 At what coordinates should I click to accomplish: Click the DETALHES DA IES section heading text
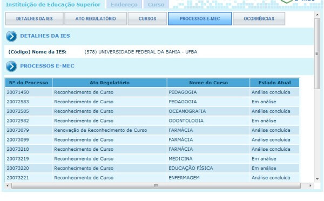[45, 36]
